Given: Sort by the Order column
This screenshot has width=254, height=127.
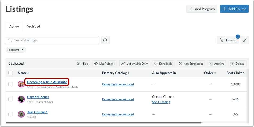Looking at the screenshot, I should (x=210, y=73).
